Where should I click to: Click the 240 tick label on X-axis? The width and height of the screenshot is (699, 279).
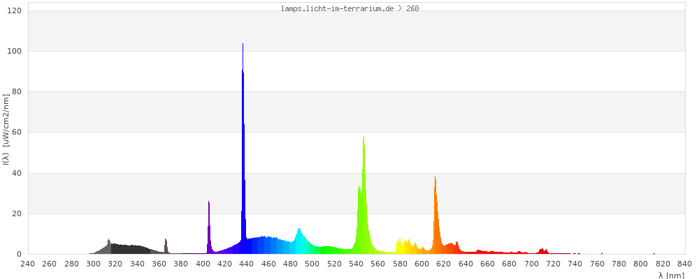coord(27,264)
